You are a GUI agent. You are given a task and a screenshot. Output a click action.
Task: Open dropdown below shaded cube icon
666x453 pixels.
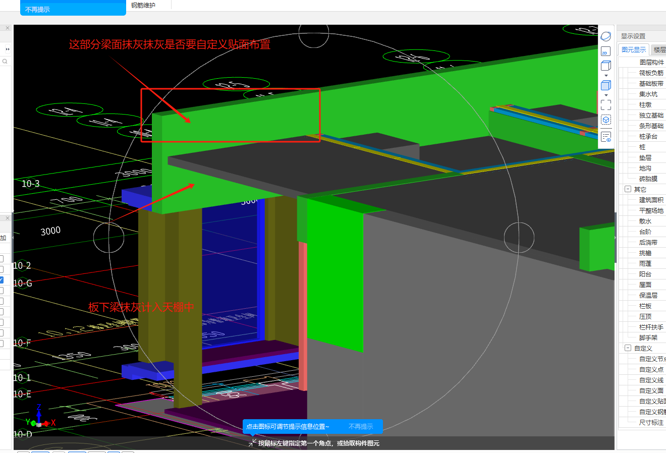click(x=606, y=95)
